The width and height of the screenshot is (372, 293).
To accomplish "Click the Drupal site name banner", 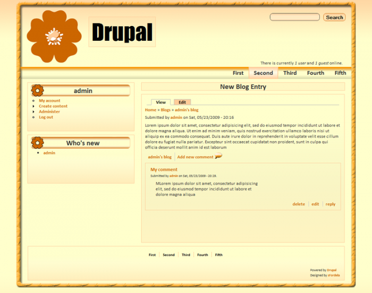I will 122,32.
